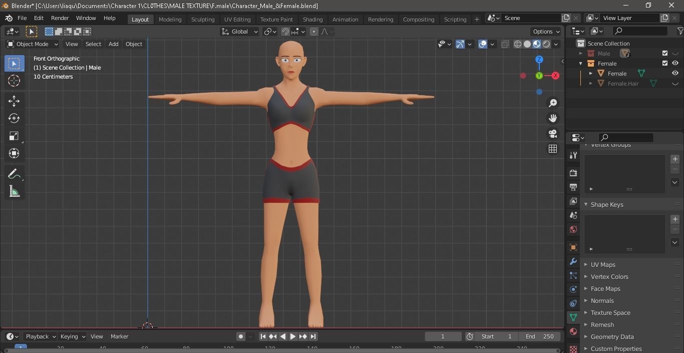Switch to the UV Editing workspace tab
Viewport: 684px width, 353px height.
(x=237, y=20)
